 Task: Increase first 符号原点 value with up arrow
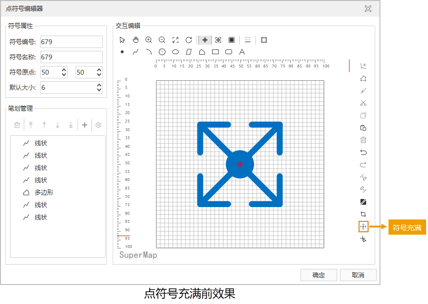click(64, 70)
